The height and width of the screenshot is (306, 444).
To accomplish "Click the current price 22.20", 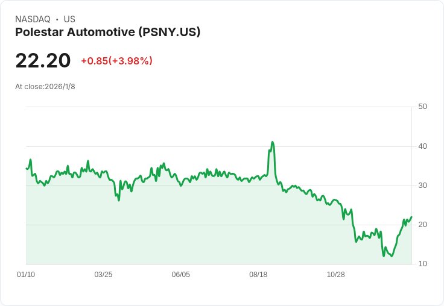I will pos(43,60).
